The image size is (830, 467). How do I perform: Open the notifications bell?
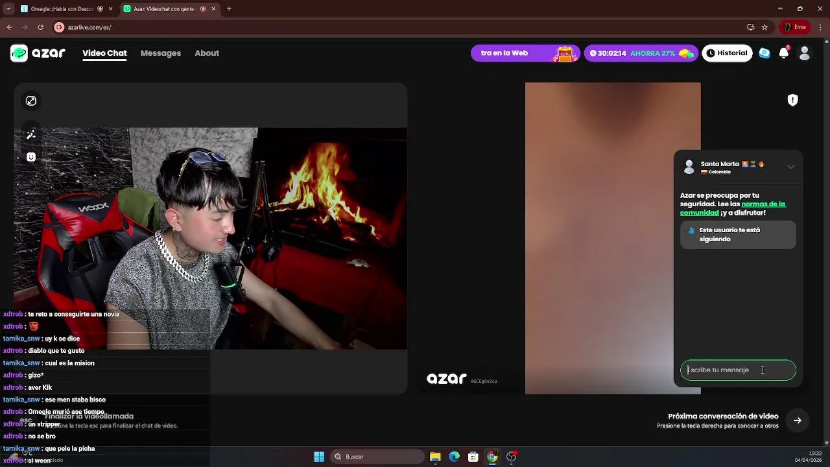784,53
